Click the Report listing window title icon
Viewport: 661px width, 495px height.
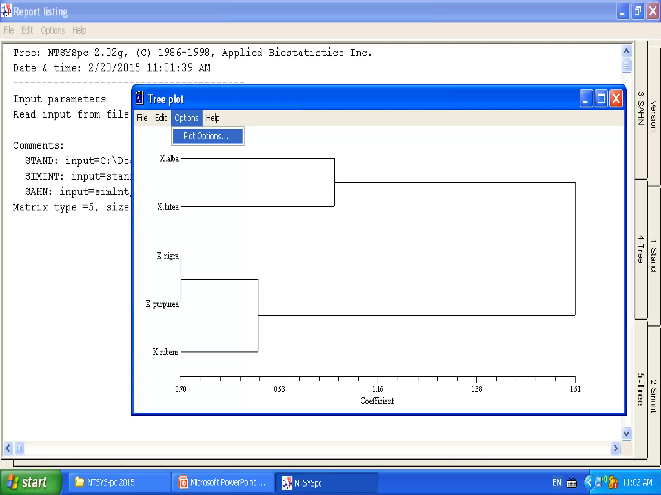click(6, 11)
